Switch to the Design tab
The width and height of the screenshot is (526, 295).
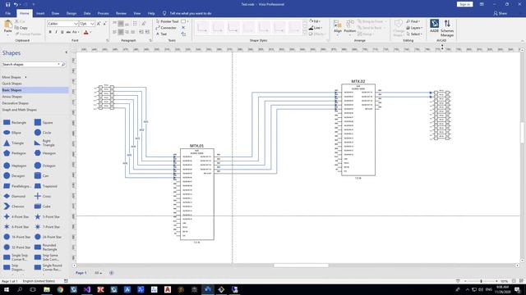click(x=72, y=13)
